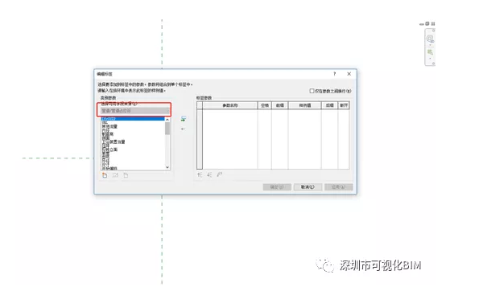Click the 取消 Cancel button
This screenshot has height=291, width=479.
pyautogui.click(x=308, y=186)
